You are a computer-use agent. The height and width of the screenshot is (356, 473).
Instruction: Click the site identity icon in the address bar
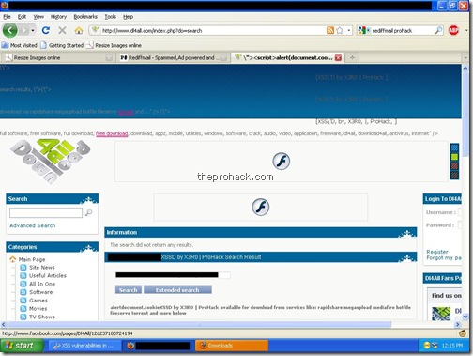[96, 30]
